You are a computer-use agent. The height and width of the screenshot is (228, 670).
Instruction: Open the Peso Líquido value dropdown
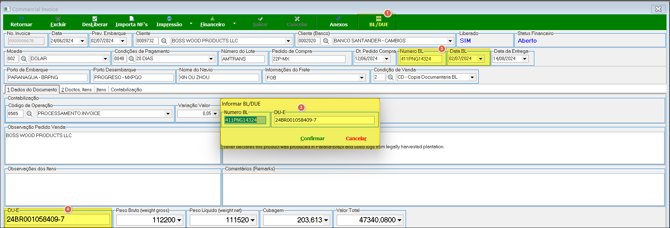253,220
